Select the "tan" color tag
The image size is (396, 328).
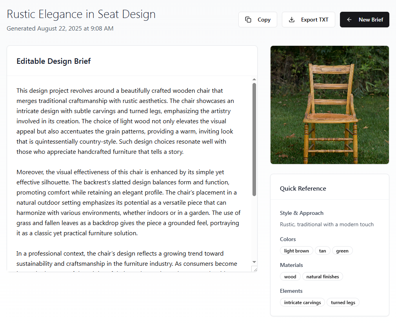coord(322,251)
